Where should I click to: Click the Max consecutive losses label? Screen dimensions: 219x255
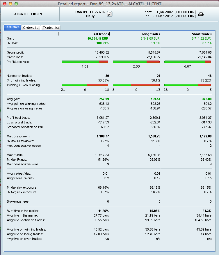(x=24, y=146)
